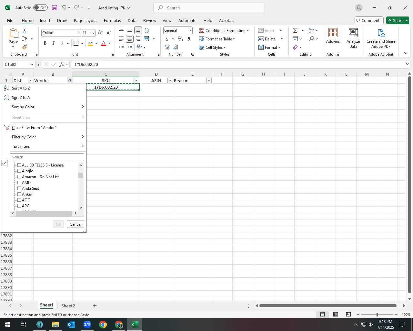
Task: Click the zoom slider handle
Action: click(x=377, y=315)
